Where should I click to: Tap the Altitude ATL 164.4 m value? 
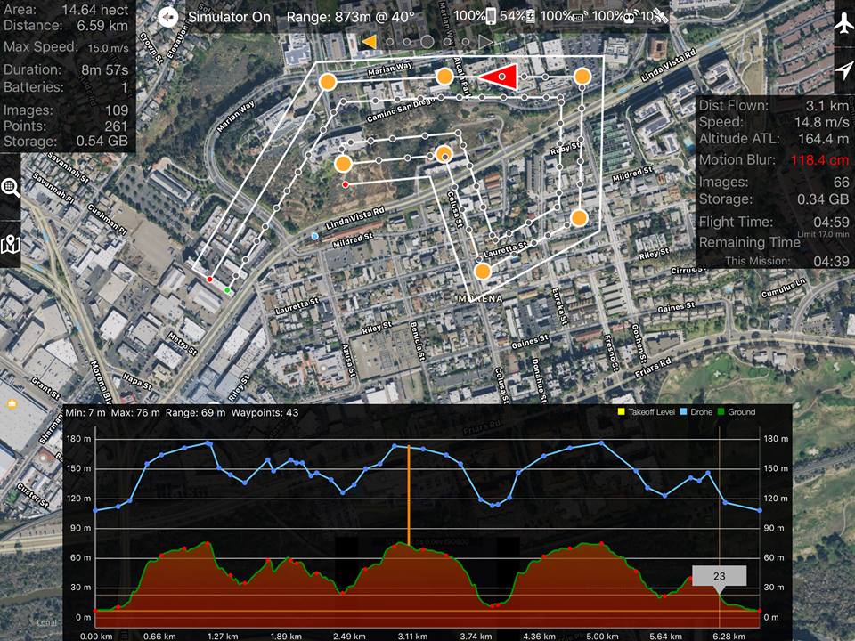point(823,139)
